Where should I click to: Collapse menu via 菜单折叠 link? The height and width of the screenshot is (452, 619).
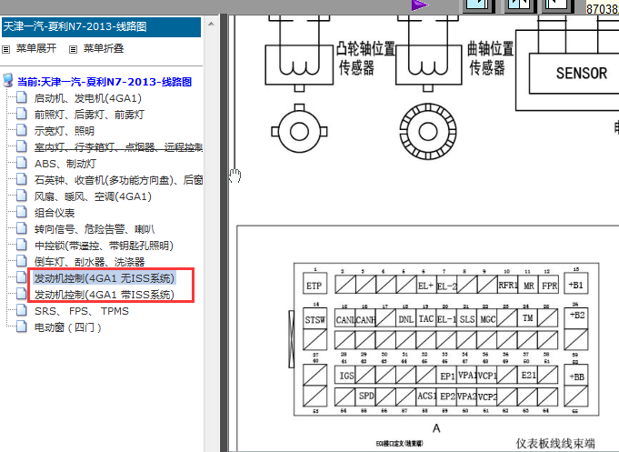[x=104, y=48]
